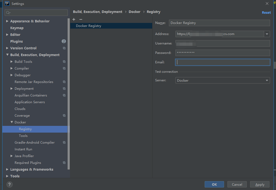Image resolution: width=276 pixels, height=190 pixels.
Task: Select Tools item under Docker
Action: pos(23,136)
